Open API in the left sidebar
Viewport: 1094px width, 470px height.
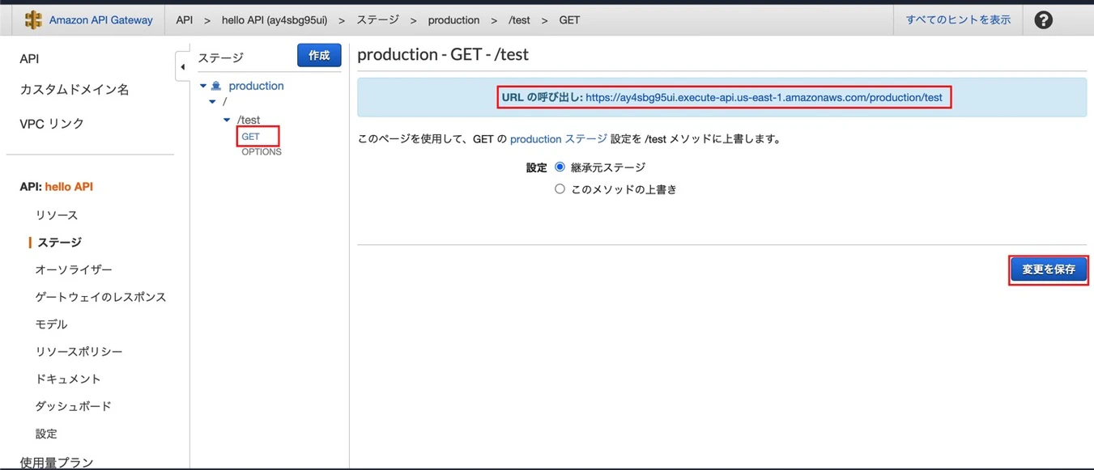(29, 59)
